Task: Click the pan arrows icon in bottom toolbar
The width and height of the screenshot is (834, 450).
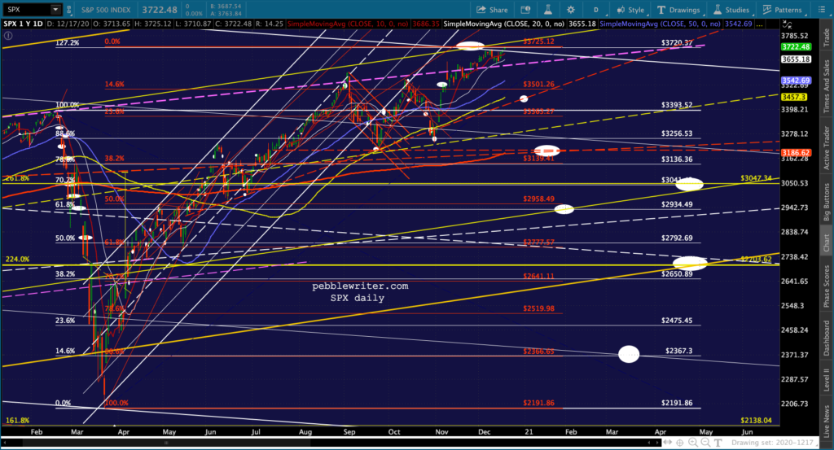Action: [668, 442]
